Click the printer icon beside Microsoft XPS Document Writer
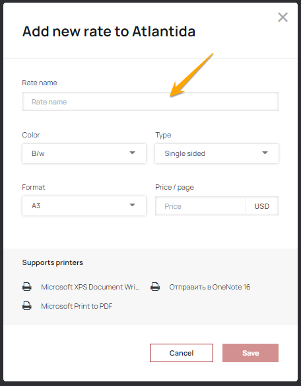 27,287
